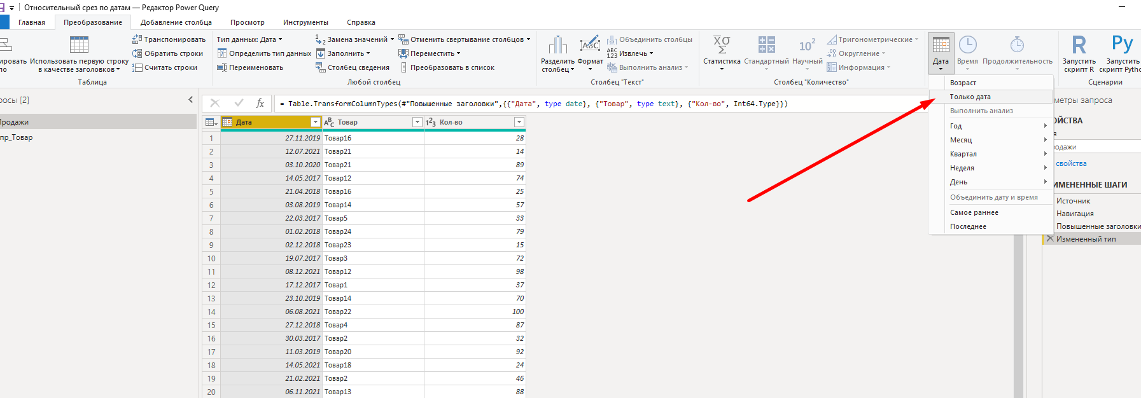Click the table icon at grid corner

pos(211,122)
